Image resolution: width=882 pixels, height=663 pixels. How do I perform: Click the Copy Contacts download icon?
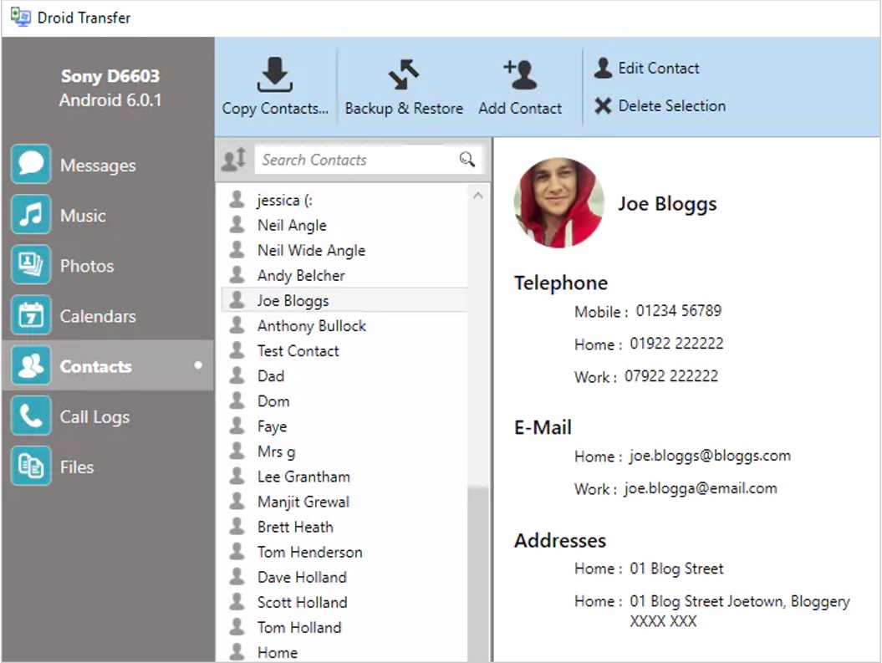click(x=274, y=74)
